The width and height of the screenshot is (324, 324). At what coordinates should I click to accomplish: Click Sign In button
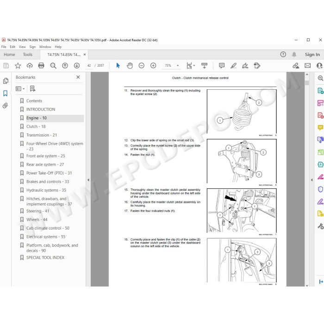click(x=312, y=55)
